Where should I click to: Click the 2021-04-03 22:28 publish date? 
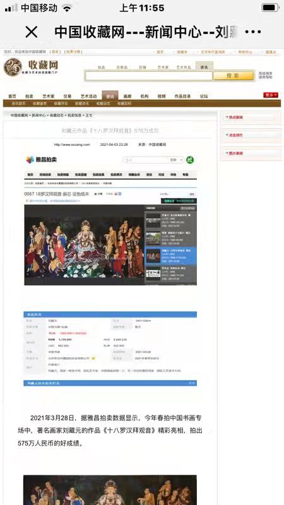tap(114, 145)
